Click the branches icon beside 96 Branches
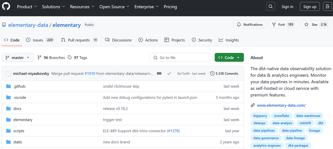This screenshot has width=333, height=149. [x=39, y=57]
